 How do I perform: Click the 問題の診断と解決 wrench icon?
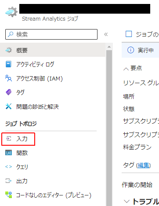coord(8,107)
